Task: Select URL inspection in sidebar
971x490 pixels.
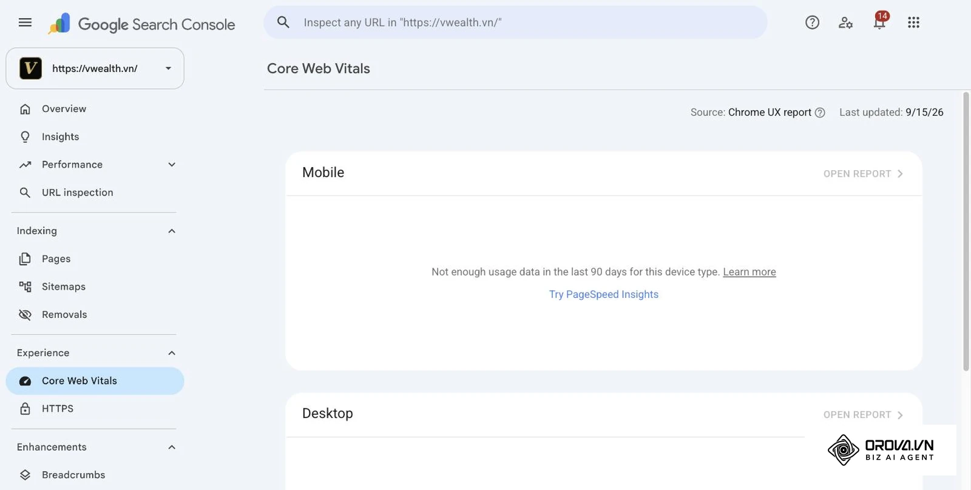Action: click(95, 193)
